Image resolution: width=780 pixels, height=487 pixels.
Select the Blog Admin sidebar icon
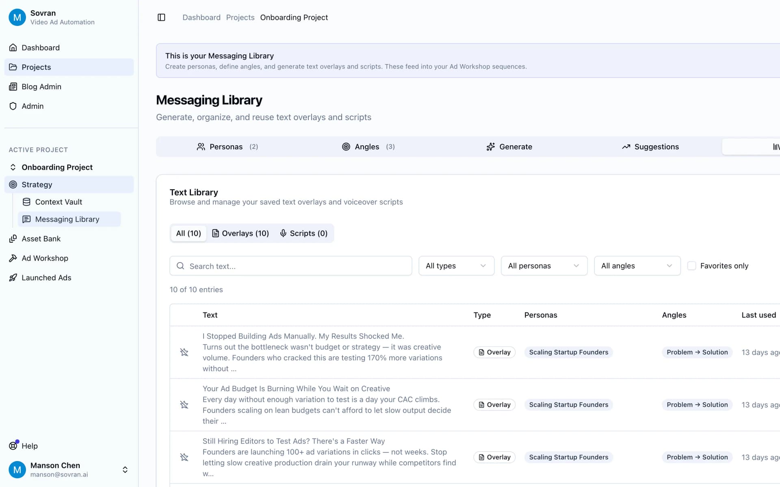coord(13,86)
